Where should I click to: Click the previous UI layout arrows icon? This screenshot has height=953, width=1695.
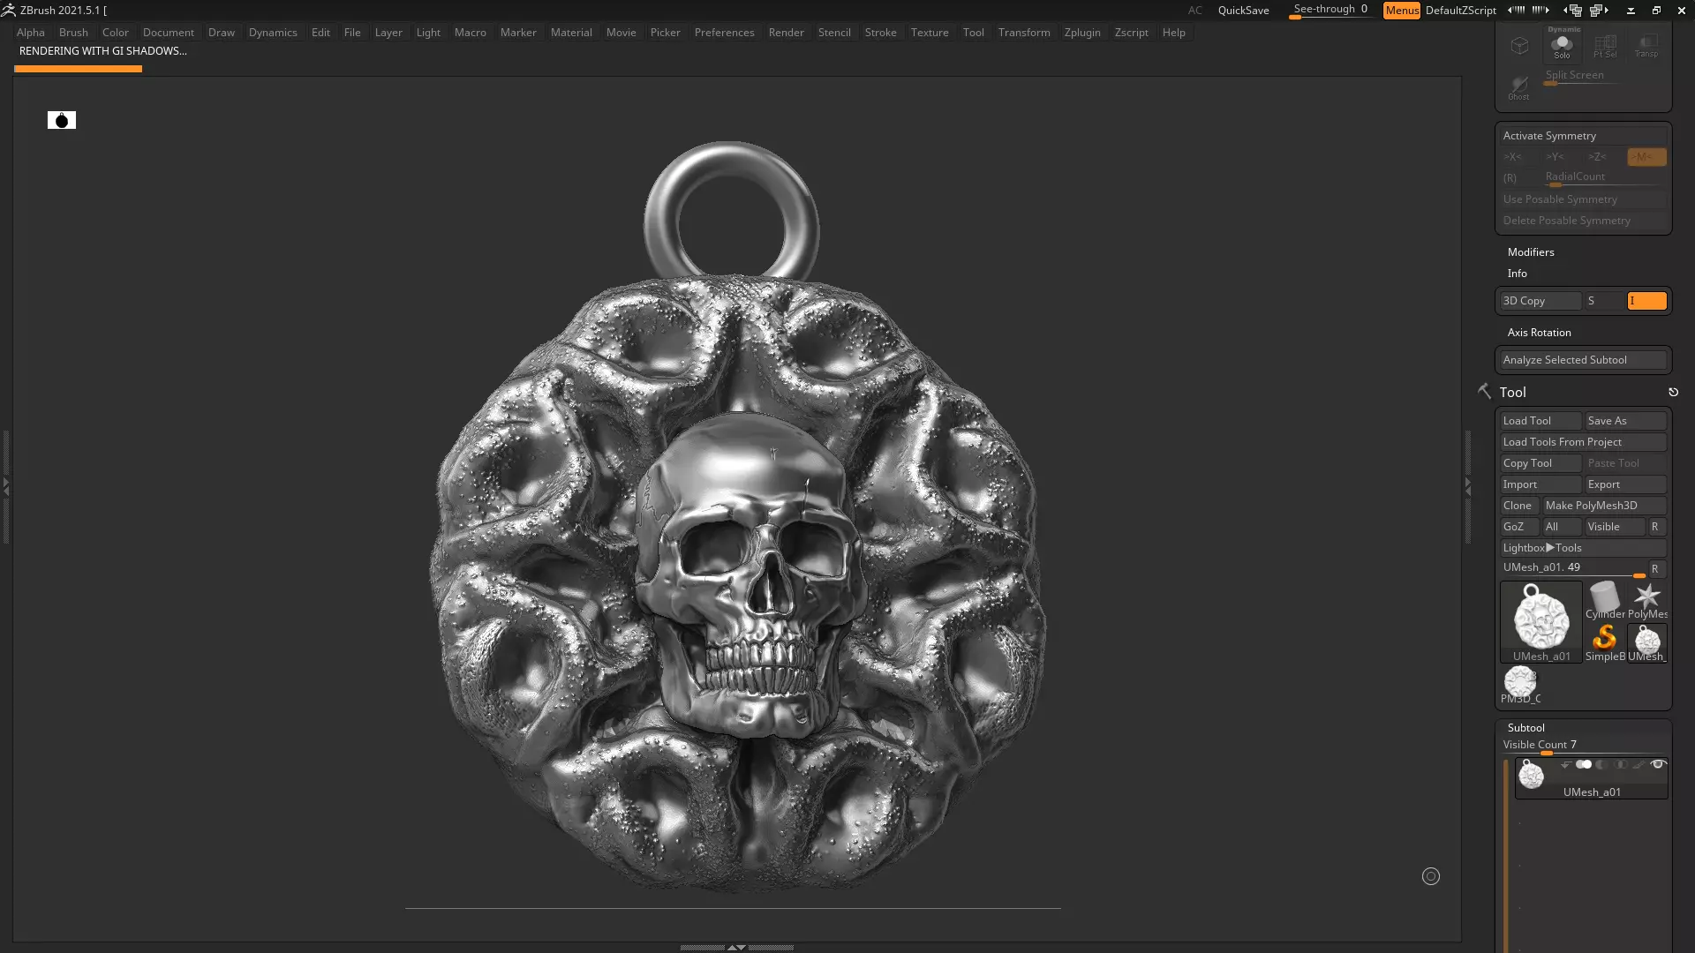click(x=1516, y=10)
